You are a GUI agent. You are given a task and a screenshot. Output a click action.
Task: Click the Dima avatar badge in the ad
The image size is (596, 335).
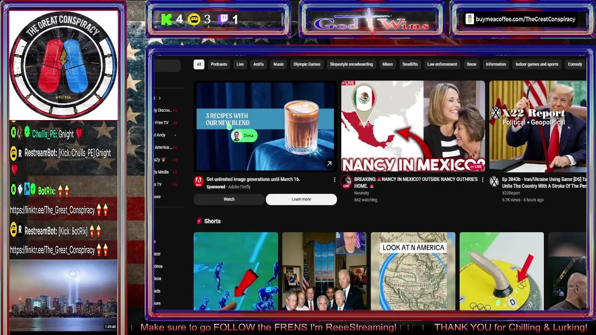244,136
